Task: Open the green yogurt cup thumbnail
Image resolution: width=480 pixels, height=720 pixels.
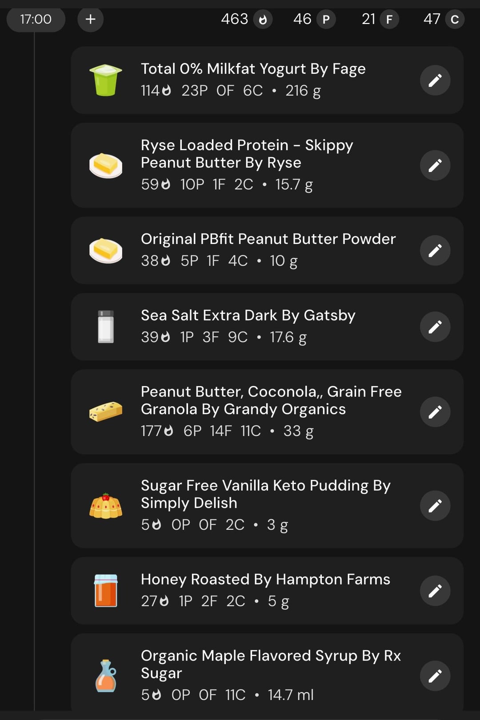Action: [106, 80]
